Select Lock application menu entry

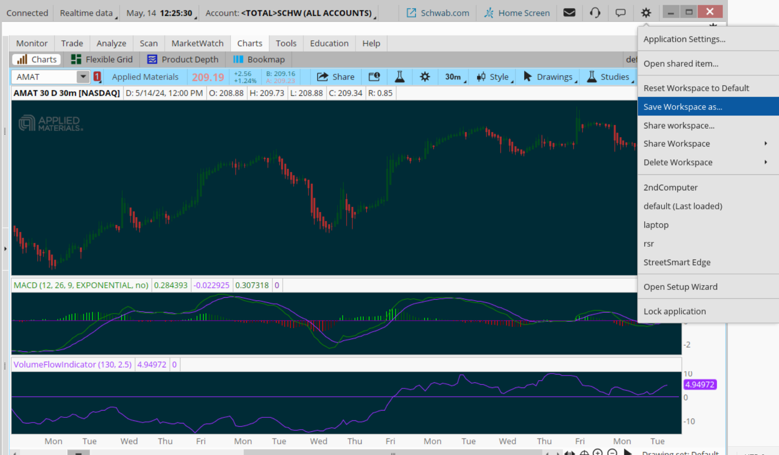pyautogui.click(x=708, y=311)
